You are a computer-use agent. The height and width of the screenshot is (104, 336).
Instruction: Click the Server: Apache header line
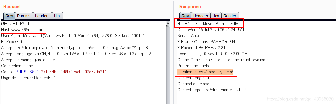(191, 36)
